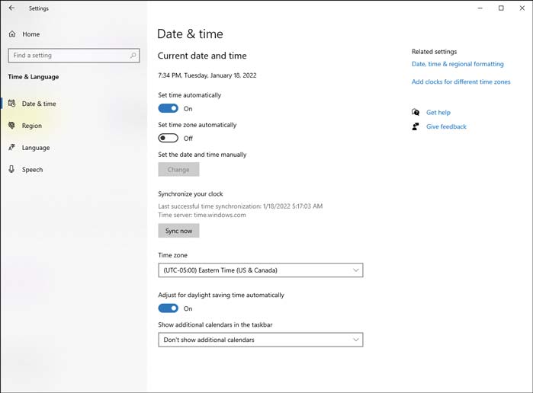Click the Give feedback link
The width and height of the screenshot is (533, 393).
(x=446, y=126)
